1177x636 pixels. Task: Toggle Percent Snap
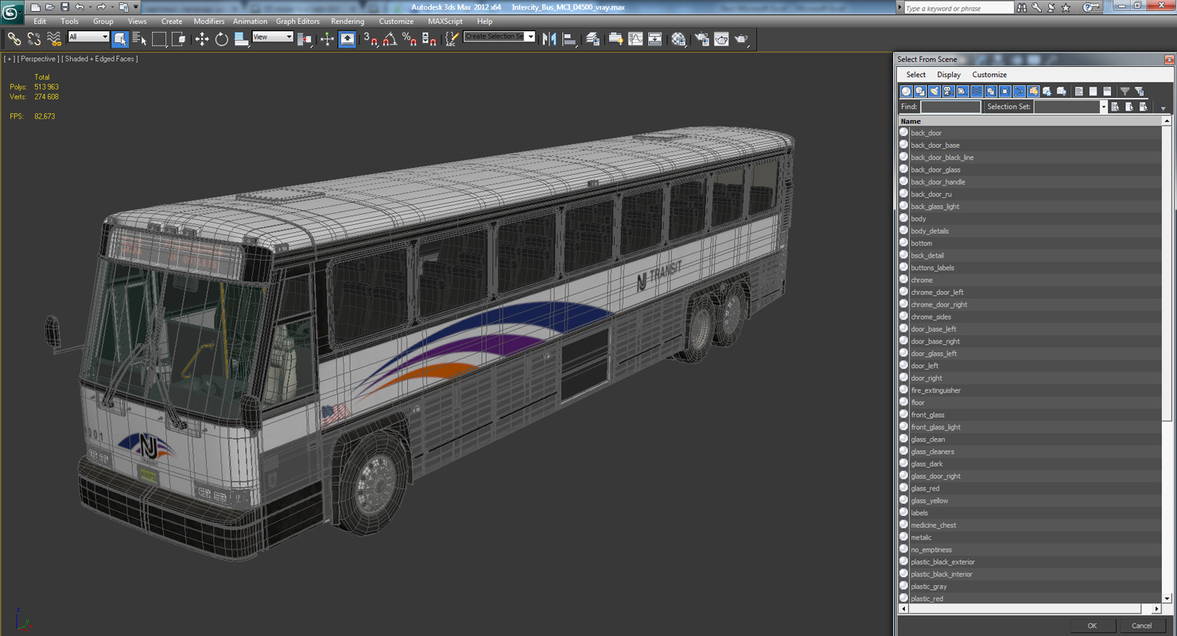[x=409, y=39]
